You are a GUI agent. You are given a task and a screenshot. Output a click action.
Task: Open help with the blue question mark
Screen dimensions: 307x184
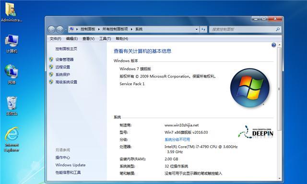pos(274,45)
